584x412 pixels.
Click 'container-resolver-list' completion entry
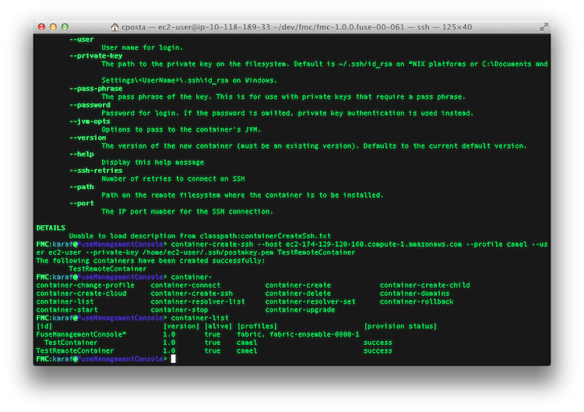198,301
